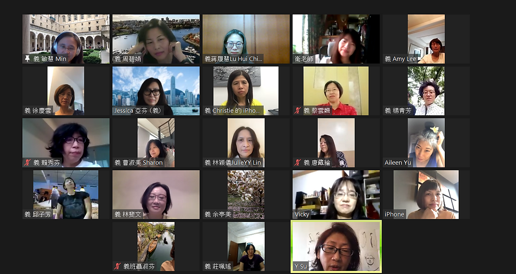Select 蔣履慧 Lu Hui Chi's video tile
The height and width of the screenshot is (274, 516).
point(246,39)
